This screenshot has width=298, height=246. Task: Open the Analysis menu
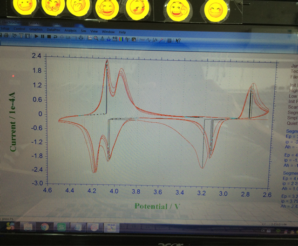click(x=70, y=30)
